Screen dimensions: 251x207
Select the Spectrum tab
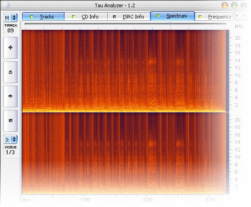[x=173, y=16]
